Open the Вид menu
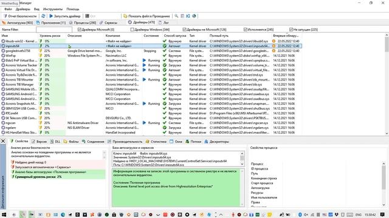The image size is (389, 218). click(36, 9)
